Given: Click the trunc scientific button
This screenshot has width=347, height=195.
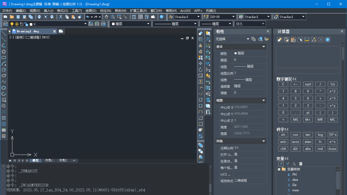Looking at the screenshot, I should pyautogui.click(x=333, y=149).
